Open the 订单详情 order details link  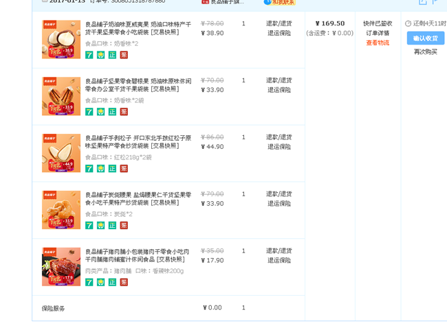point(377,33)
